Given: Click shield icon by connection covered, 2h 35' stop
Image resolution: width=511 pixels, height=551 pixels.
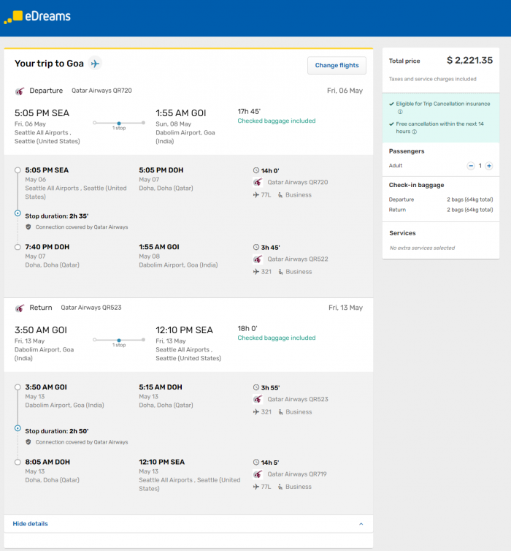Looking at the screenshot, I should click(x=28, y=227).
